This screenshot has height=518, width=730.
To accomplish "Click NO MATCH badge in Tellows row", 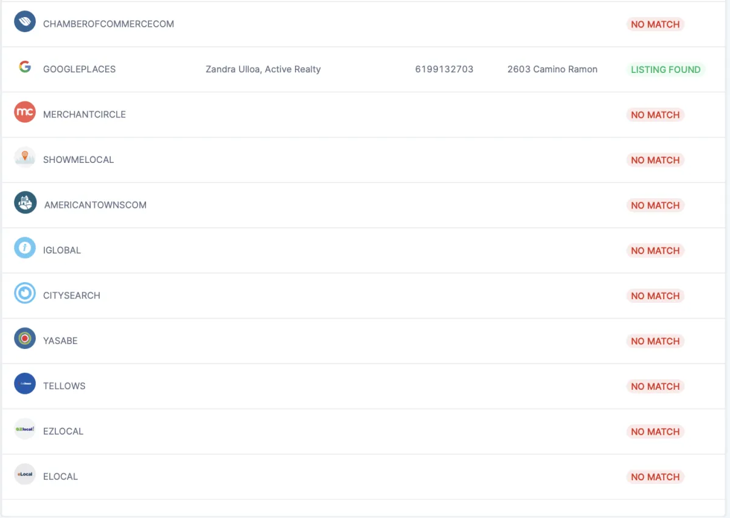I will point(655,386).
